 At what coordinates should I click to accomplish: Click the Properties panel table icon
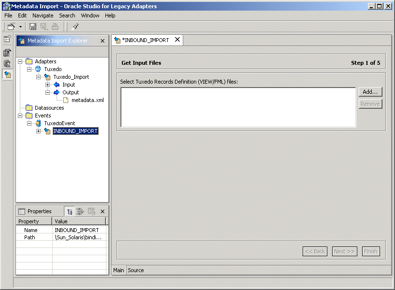22,211
